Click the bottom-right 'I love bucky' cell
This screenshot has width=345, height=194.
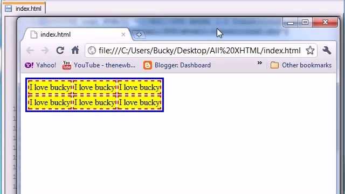(140, 102)
